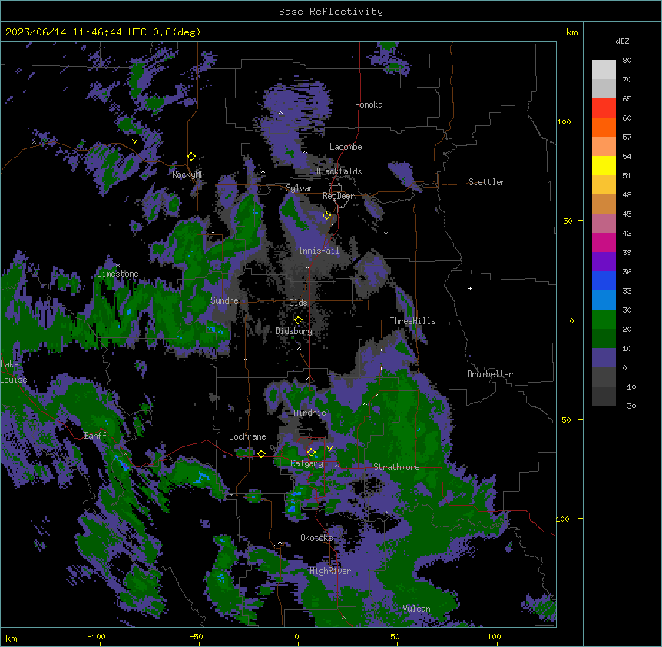Click the Drumheller label

(x=490, y=374)
